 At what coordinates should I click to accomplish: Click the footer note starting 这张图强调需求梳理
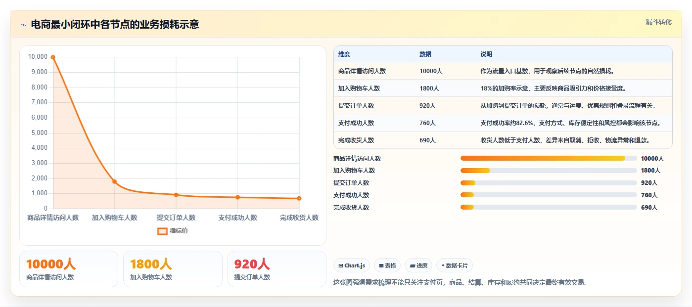coord(461,283)
